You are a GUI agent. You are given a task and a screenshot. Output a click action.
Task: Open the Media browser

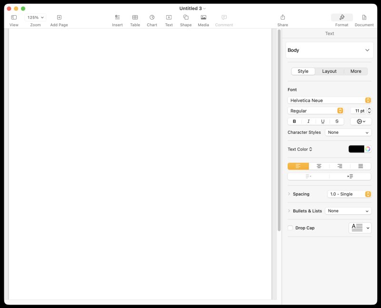pos(203,18)
